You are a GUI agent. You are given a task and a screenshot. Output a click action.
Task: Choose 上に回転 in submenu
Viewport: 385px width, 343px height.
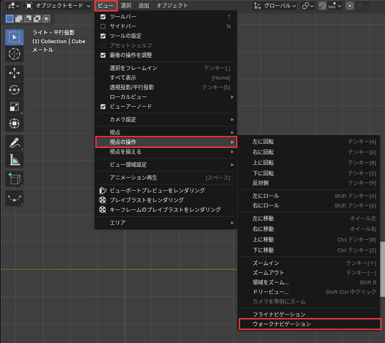(x=309, y=162)
